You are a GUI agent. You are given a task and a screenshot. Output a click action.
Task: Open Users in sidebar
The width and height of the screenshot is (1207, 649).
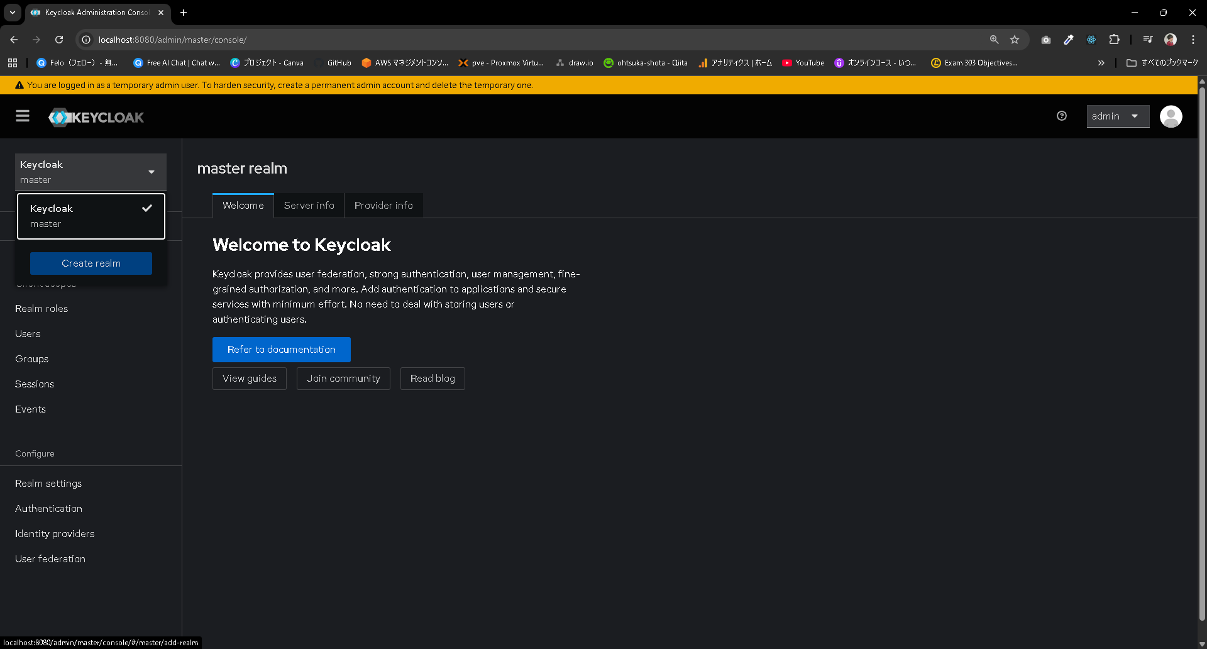pyautogui.click(x=28, y=334)
